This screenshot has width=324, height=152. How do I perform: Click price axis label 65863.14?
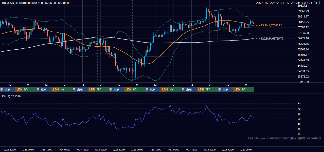click(303, 49)
